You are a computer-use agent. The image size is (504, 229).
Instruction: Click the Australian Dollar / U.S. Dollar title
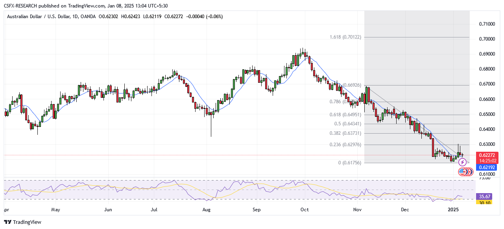[37, 17]
